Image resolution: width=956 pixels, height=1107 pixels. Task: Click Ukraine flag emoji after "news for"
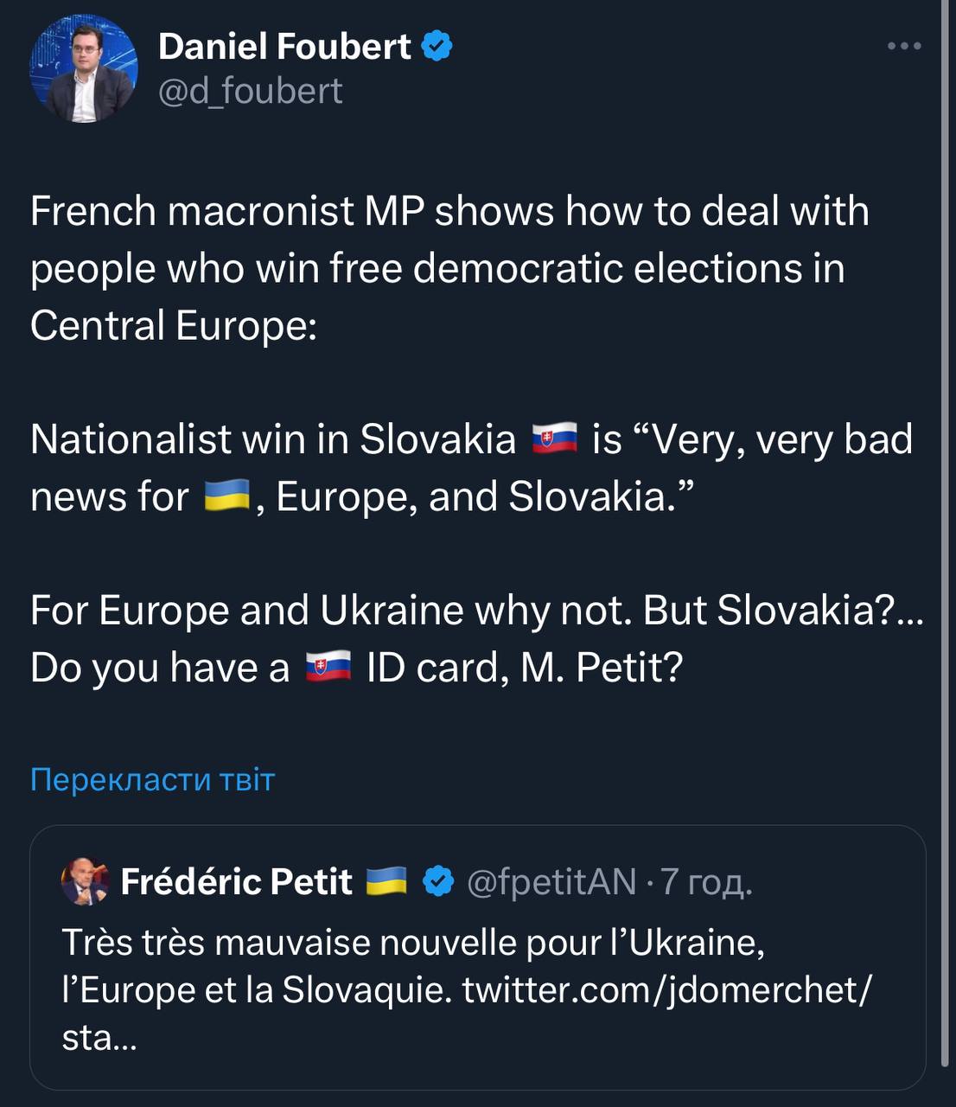(x=226, y=496)
